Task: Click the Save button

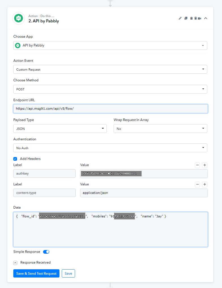Action: [69, 273]
